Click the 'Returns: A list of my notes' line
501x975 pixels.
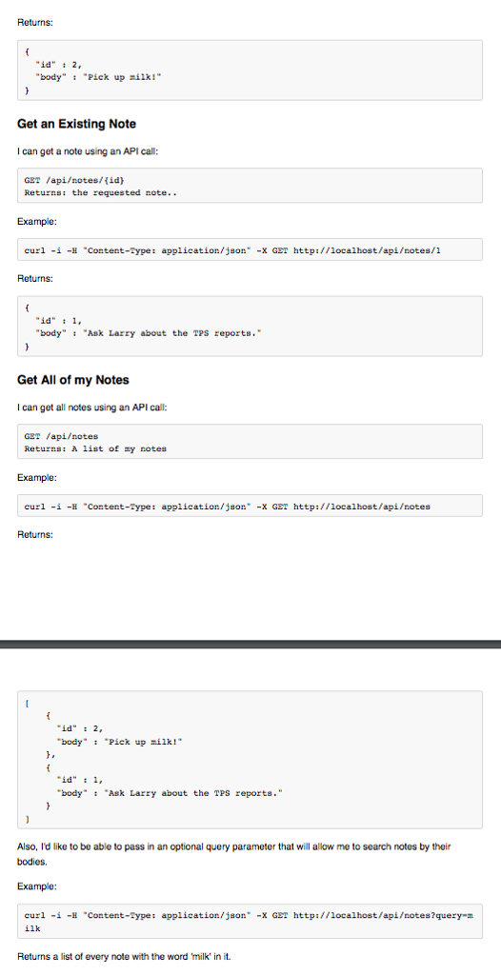pyautogui.click(x=95, y=448)
